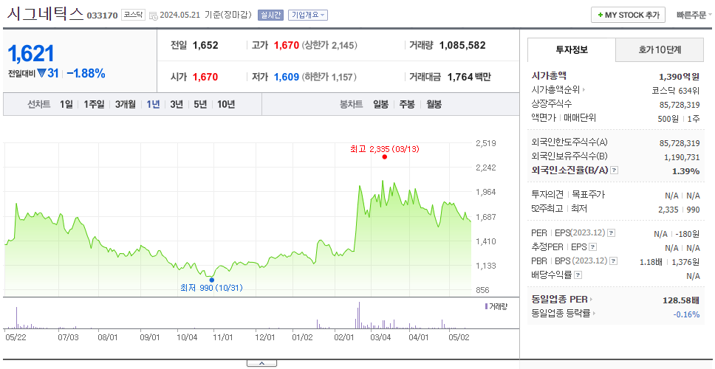Click the stock code 033170
The width and height of the screenshot is (715, 369).
(x=102, y=15)
